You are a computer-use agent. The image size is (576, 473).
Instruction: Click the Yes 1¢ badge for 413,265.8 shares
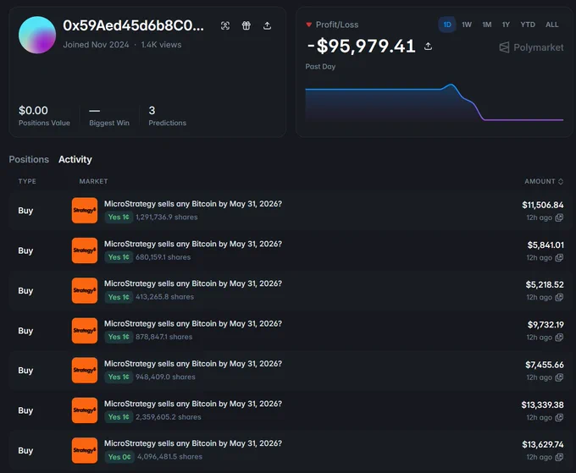tap(119, 297)
